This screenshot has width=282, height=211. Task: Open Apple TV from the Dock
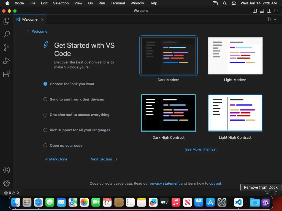[164, 202]
